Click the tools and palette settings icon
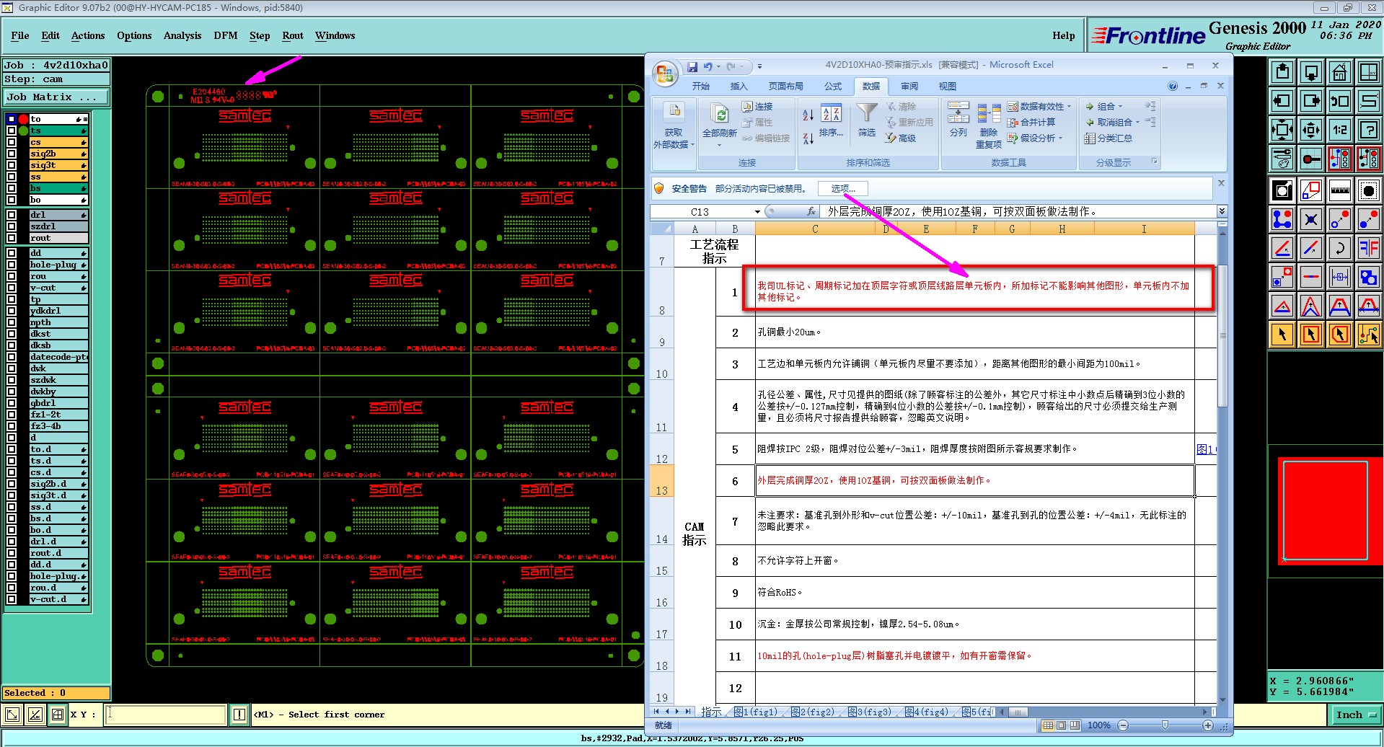The width and height of the screenshot is (1384, 747). pyautogui.click(x=1282, y=159)
